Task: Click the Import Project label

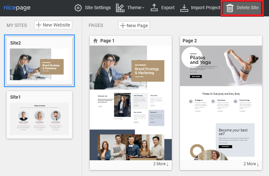Action: 206,8
